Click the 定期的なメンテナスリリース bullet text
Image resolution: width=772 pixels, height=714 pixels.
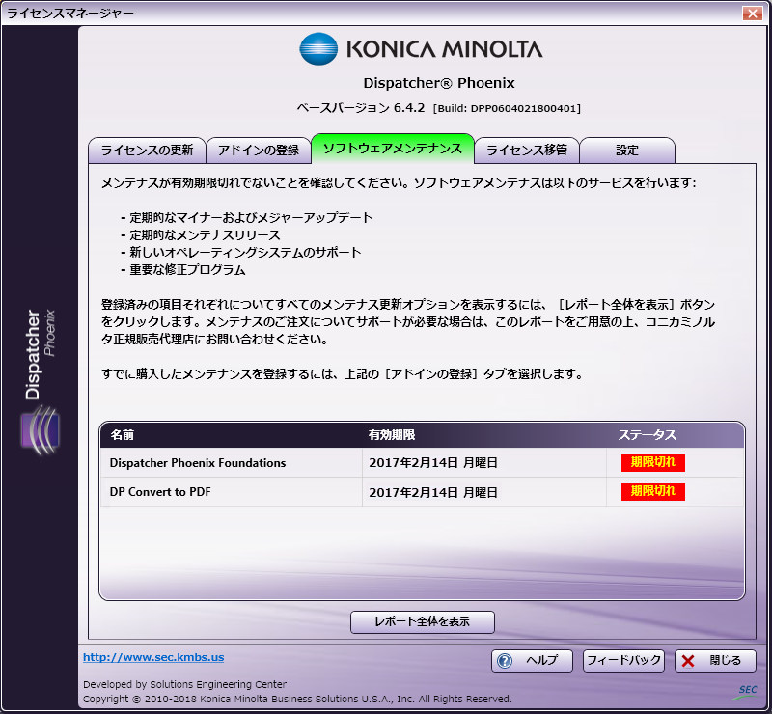coord(205,234)
